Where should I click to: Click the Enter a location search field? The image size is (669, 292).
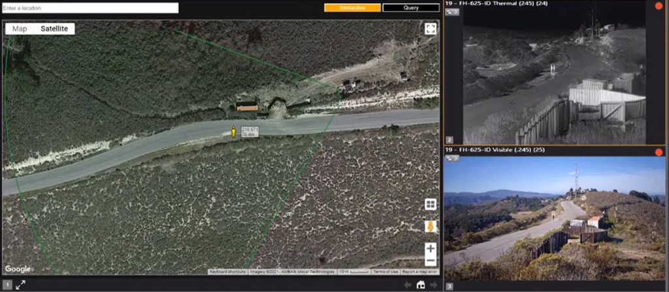pos(90,8)
